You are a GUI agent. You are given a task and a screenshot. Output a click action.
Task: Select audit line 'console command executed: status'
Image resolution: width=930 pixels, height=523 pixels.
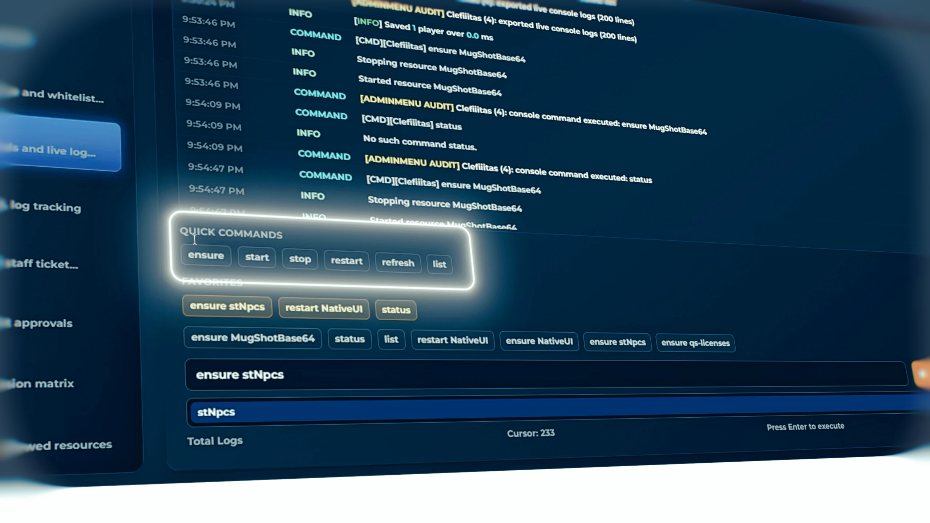point(508,169)
